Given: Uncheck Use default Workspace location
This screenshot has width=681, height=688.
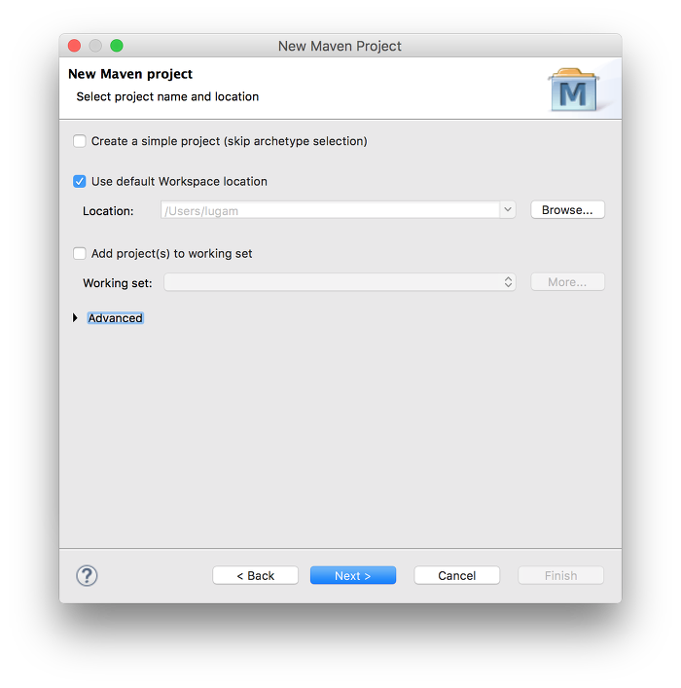Looking at the screenshot, I should coord(80,181).
